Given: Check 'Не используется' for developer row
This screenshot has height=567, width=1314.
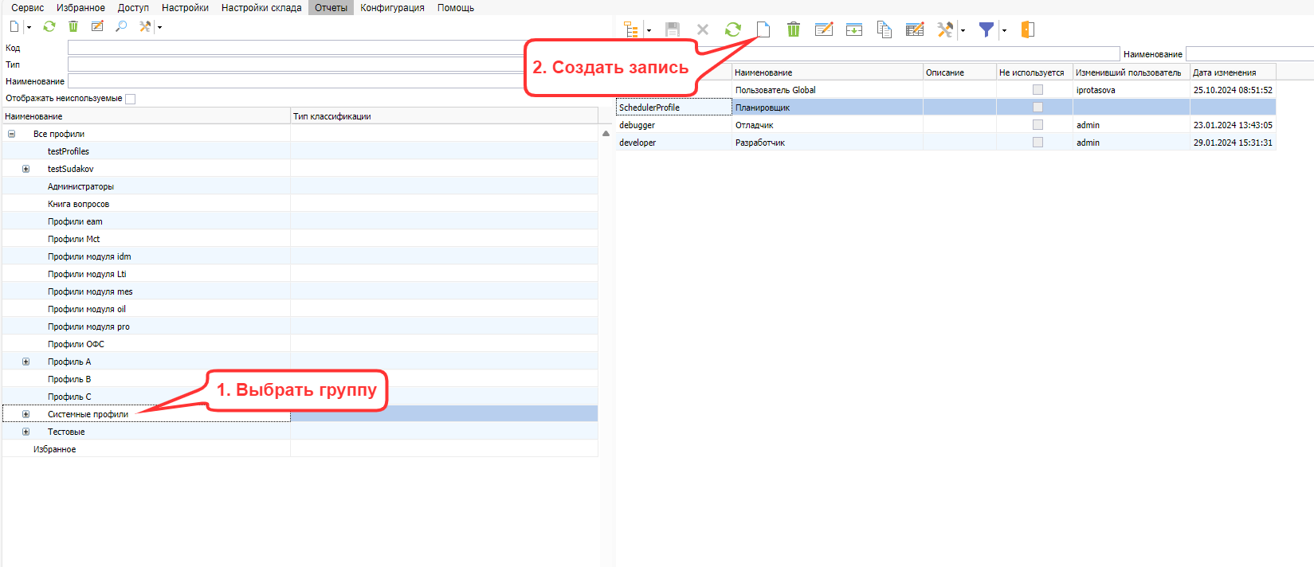Looking at the screenshot, I should coord(1037,143).
